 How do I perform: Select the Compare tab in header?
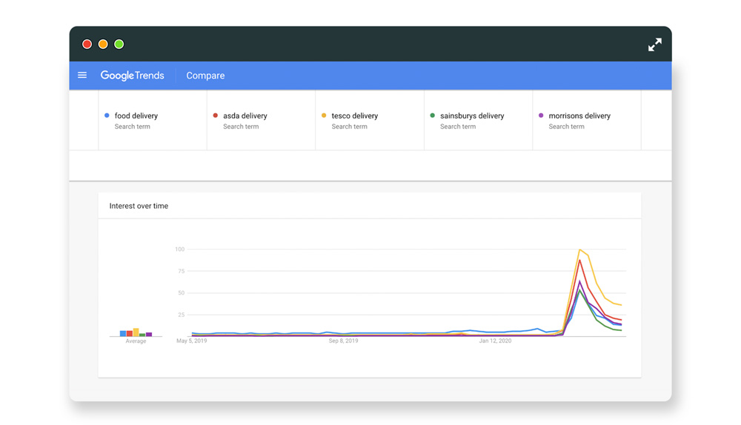205,76
